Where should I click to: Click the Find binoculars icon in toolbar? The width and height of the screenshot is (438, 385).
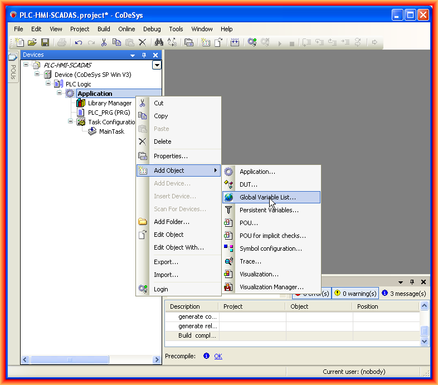click(x=159, y=42)
